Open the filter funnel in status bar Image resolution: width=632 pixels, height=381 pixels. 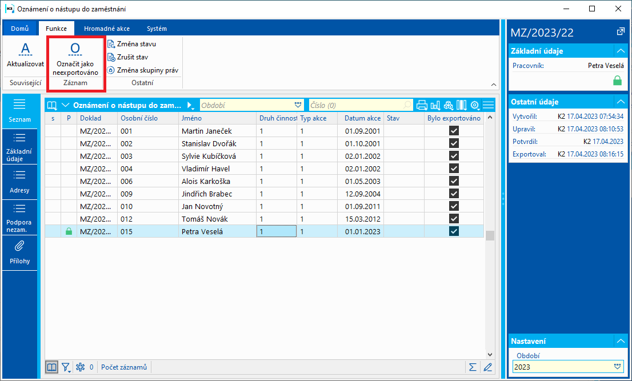65,367
